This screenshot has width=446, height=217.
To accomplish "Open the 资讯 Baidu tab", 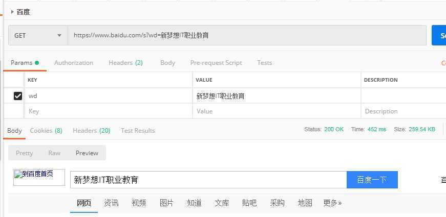I will 111,203.
